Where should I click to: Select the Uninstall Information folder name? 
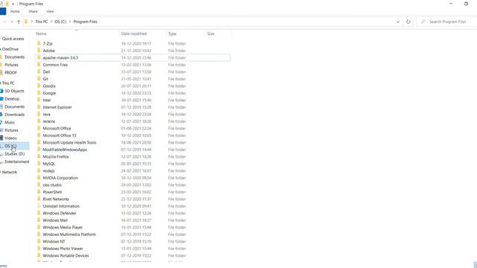[61, 206]
